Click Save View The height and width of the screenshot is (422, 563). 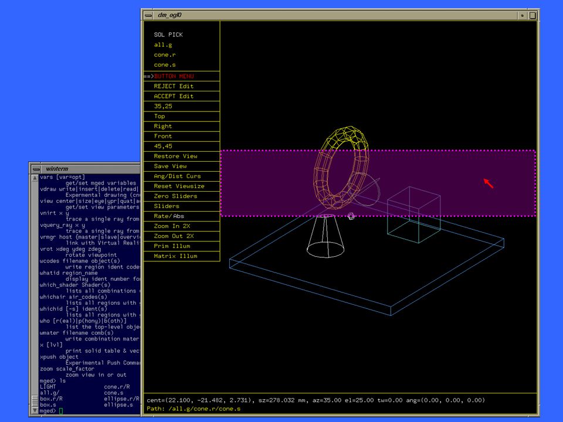click(x=182, y=166)
